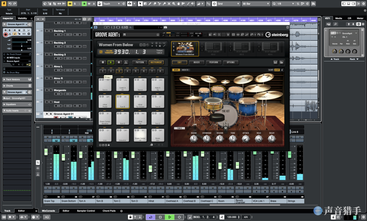Screen dimensions: 367x221
Task: Select the Erase tool
Action: (x=155, y=4)
